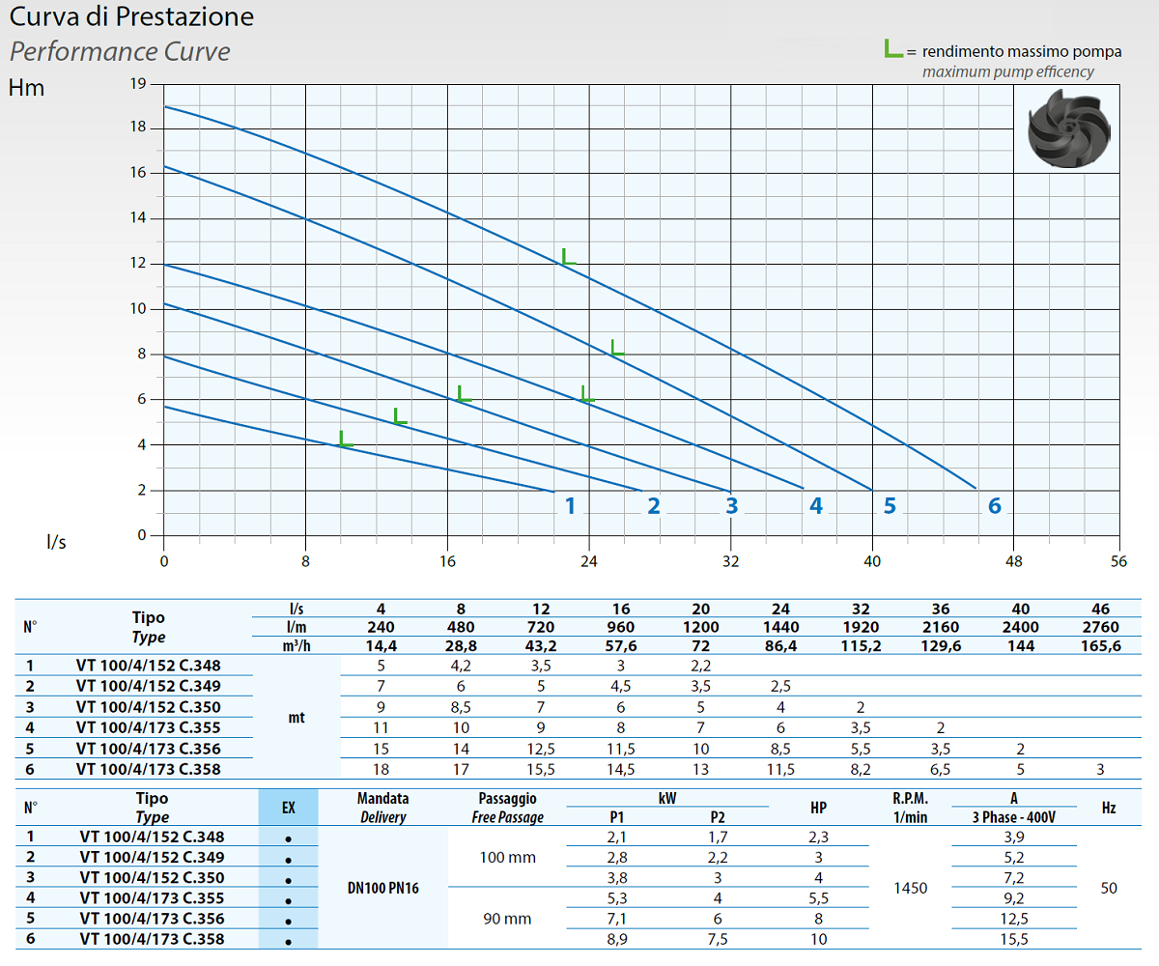This screenshot has width=1159, height=966.
Task: Click the EX dot for VT 100/4/173 C.358
Action: pyautogui.click(x=288, y=940)
